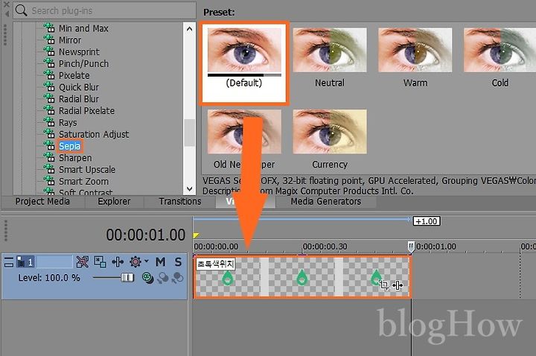Open Track Motion for track 1
536x356 pixels.
(x=100, y=262)
